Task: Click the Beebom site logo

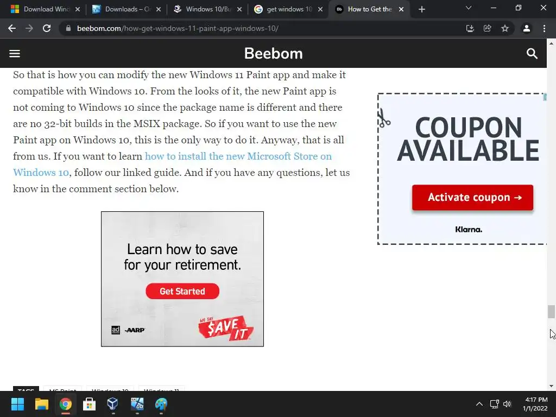Action: [x=274, y=54]
